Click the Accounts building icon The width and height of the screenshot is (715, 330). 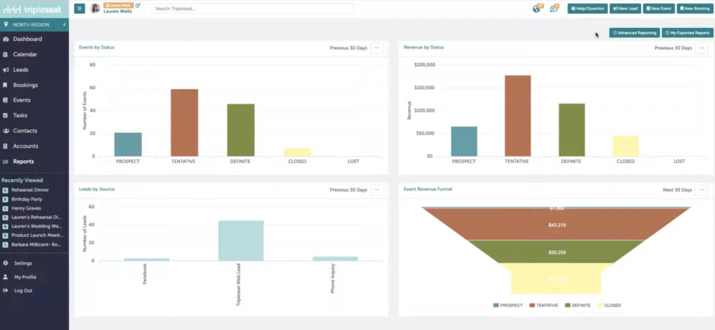coord(5,146)
